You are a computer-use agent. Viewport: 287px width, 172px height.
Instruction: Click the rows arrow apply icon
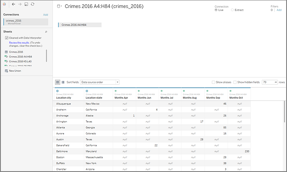coord(276,82)
